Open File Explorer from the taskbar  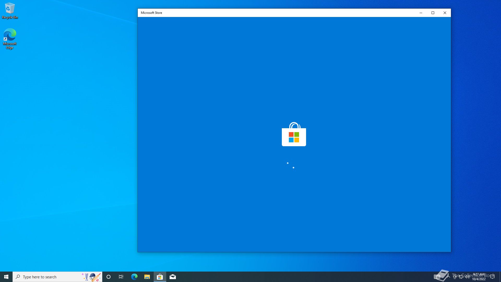tap(147, 277)
